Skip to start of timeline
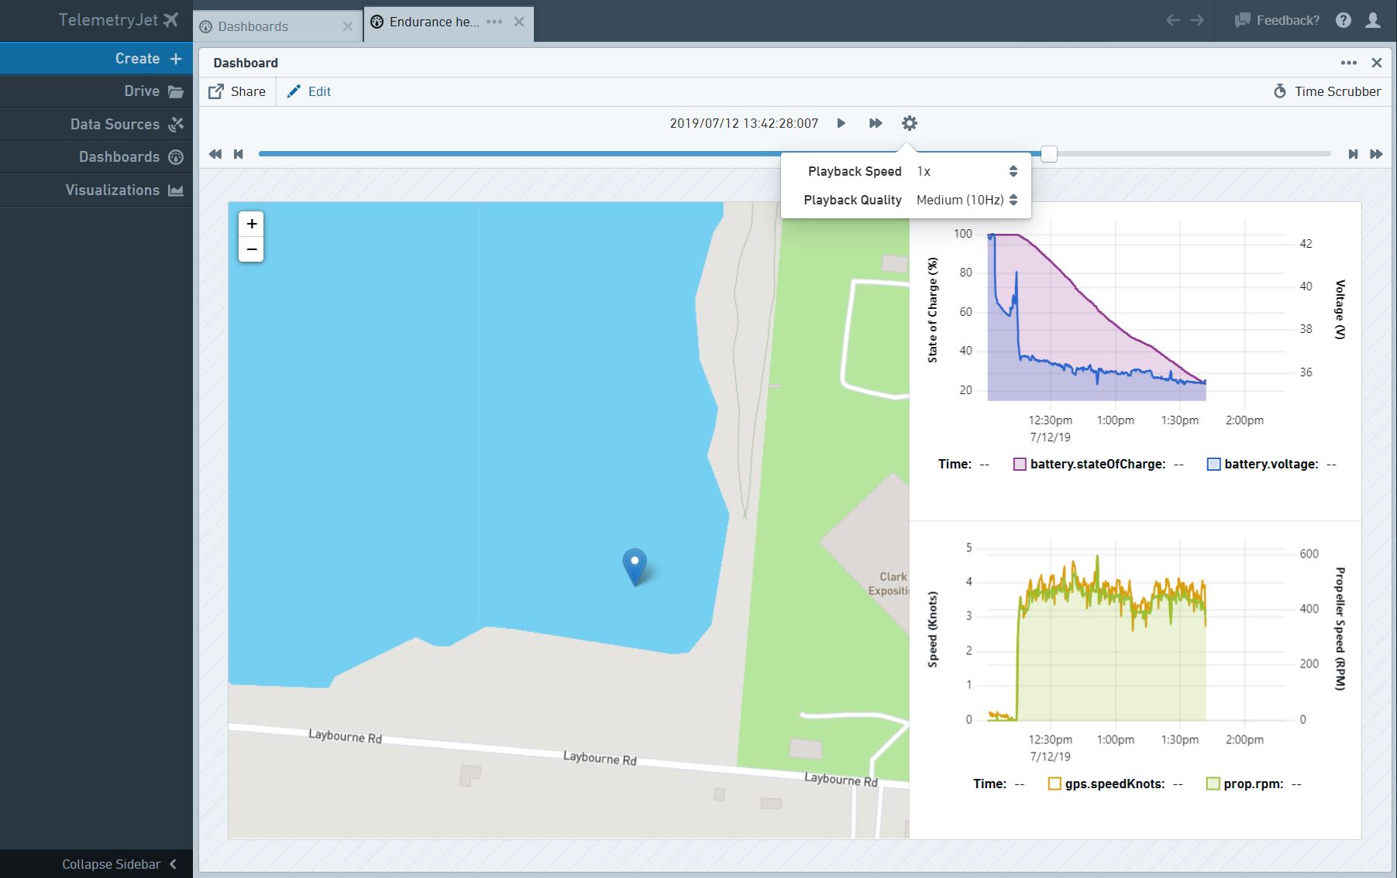The width and height of the screenshot is (1397, 878). coord(239,154)
